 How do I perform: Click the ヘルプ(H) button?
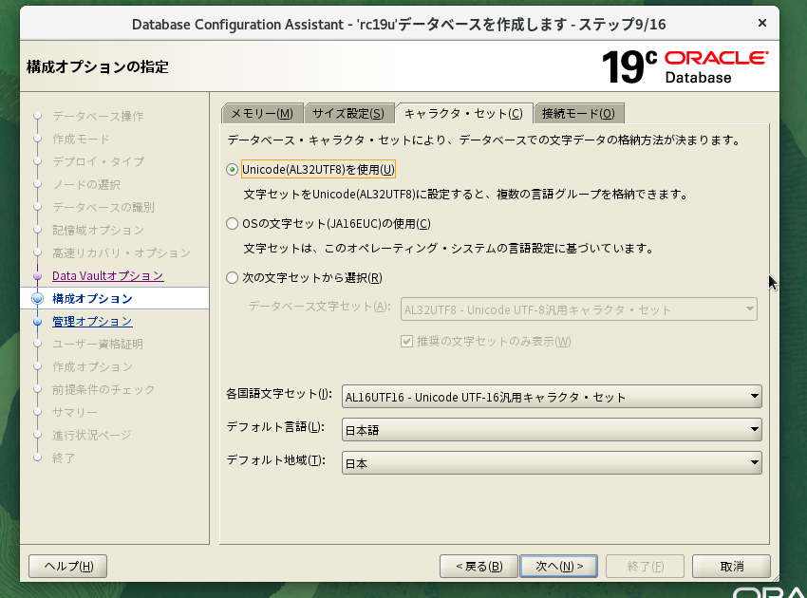point(68,566)
